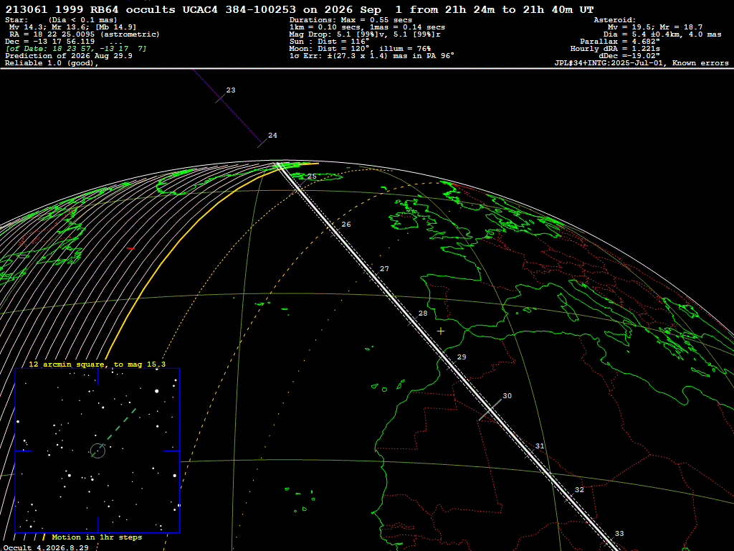Viewport: 734px width, 551px height.
Task: Click the 12 arcmin square chart title
Action: coord(97,364)
